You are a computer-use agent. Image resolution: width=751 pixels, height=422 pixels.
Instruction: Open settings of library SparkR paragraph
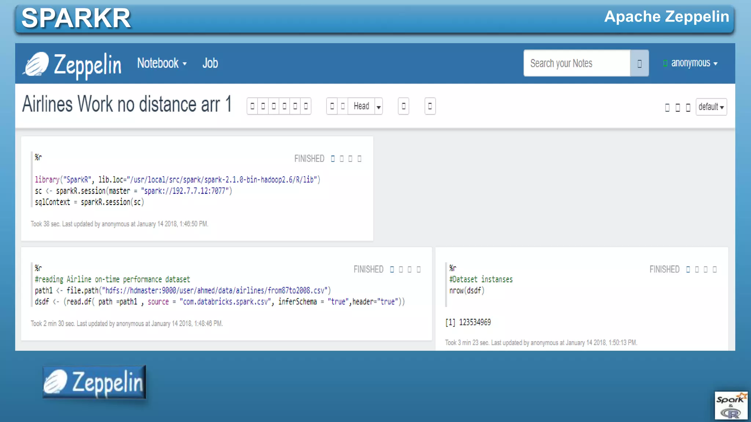[359, 159]
